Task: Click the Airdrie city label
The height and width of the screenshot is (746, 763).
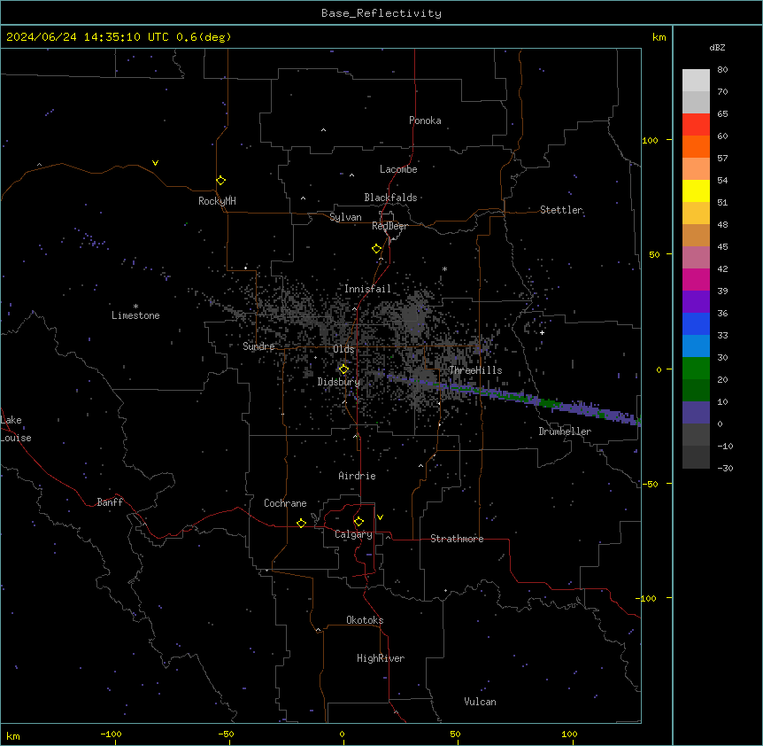Action: 358,476
